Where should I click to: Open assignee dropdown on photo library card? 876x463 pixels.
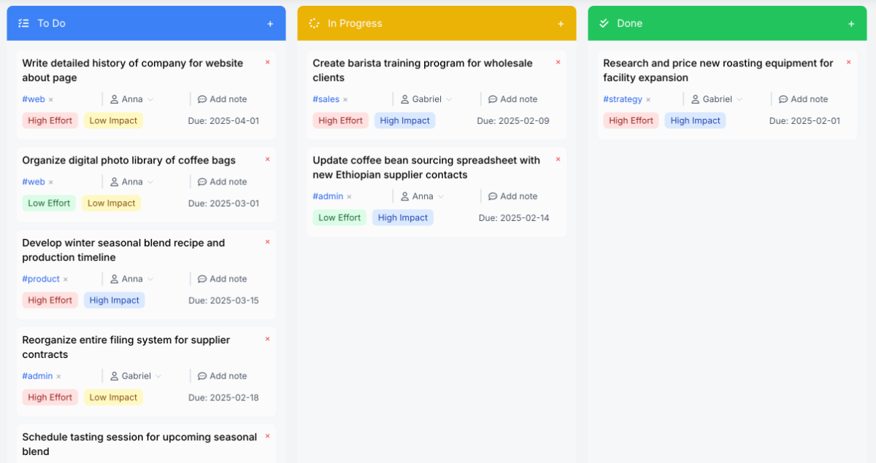pyautogui.click(x=131, y=182)
